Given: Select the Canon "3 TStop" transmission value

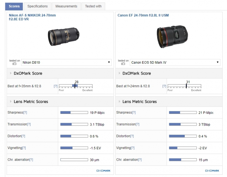Looking at the screenshot, I should pos(204,124).
